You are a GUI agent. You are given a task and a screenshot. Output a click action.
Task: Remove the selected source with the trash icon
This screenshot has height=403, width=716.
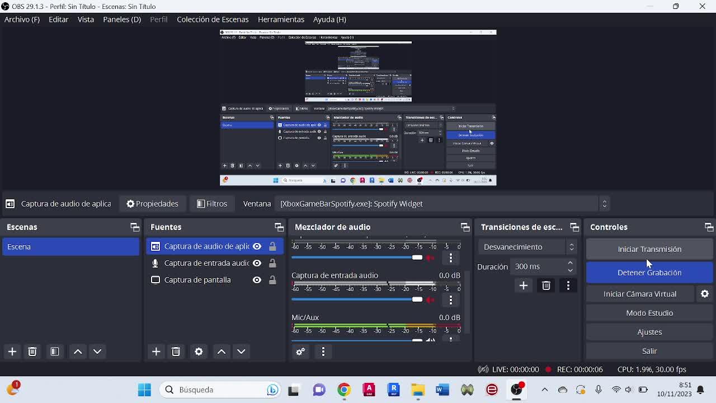click(176, 352)
